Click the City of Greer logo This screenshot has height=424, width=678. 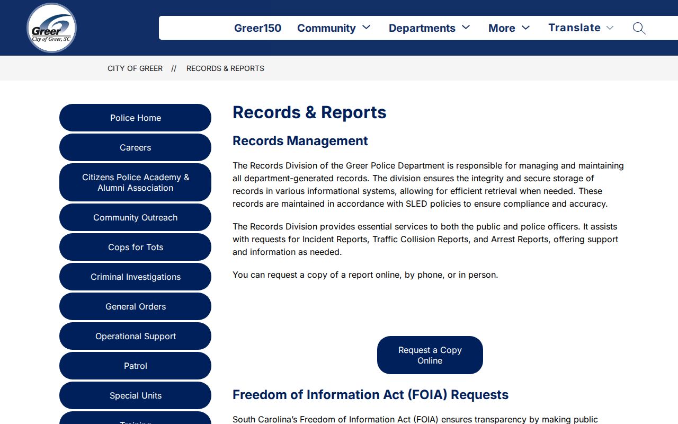click(x=51, y=28)
